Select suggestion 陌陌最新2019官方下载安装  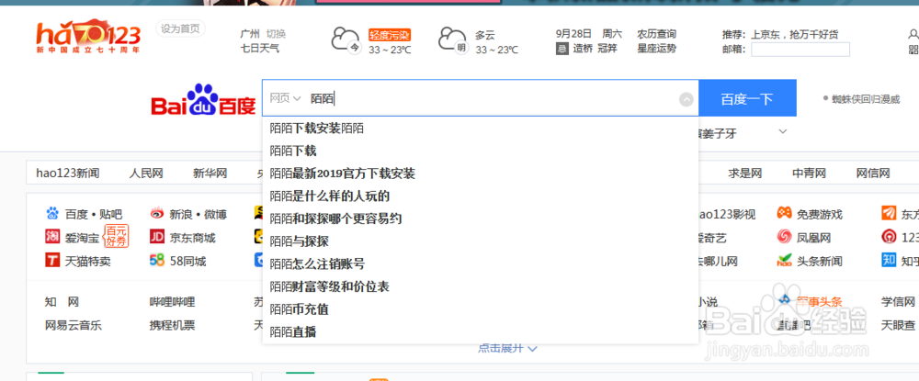coord(480,174)
